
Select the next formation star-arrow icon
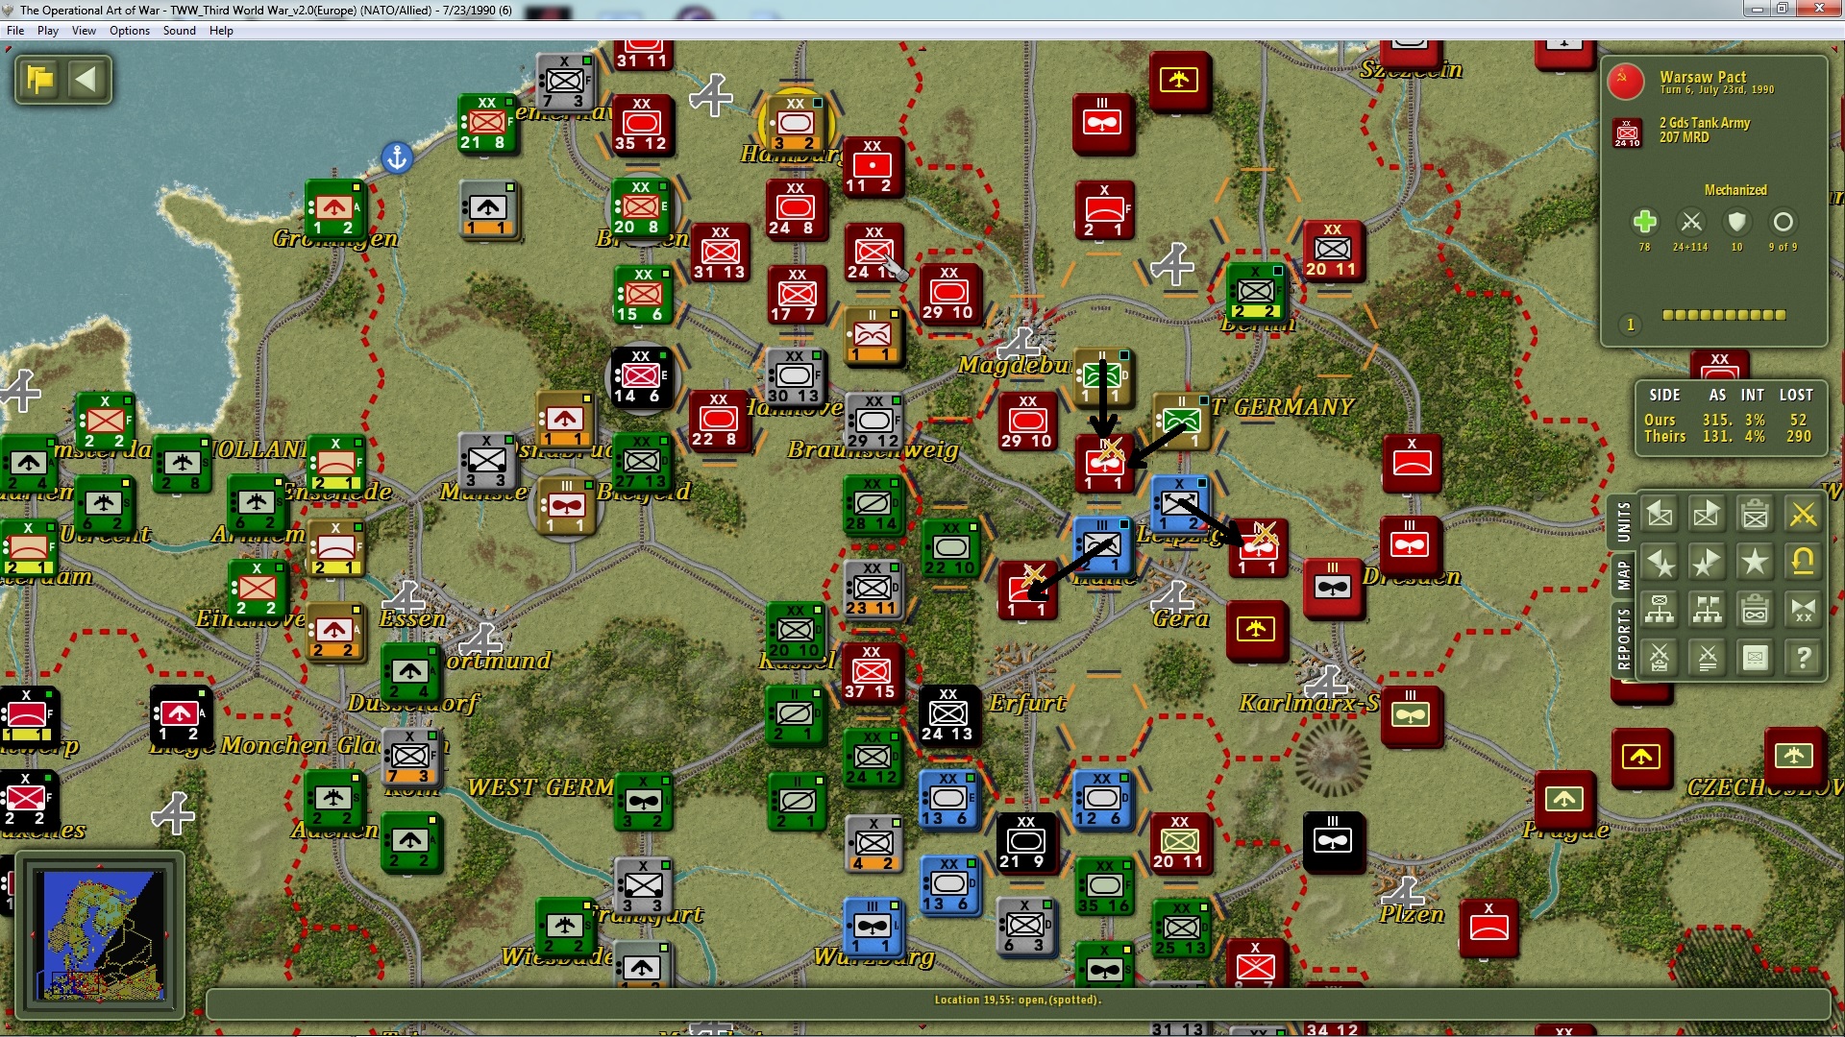1707,562
